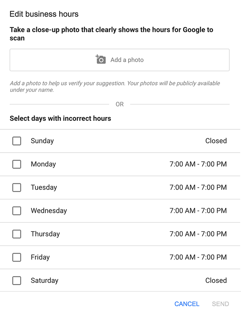Viewport: 241px width, 314px height.
Task: Click the SEND button
Action: pos(220,304)
